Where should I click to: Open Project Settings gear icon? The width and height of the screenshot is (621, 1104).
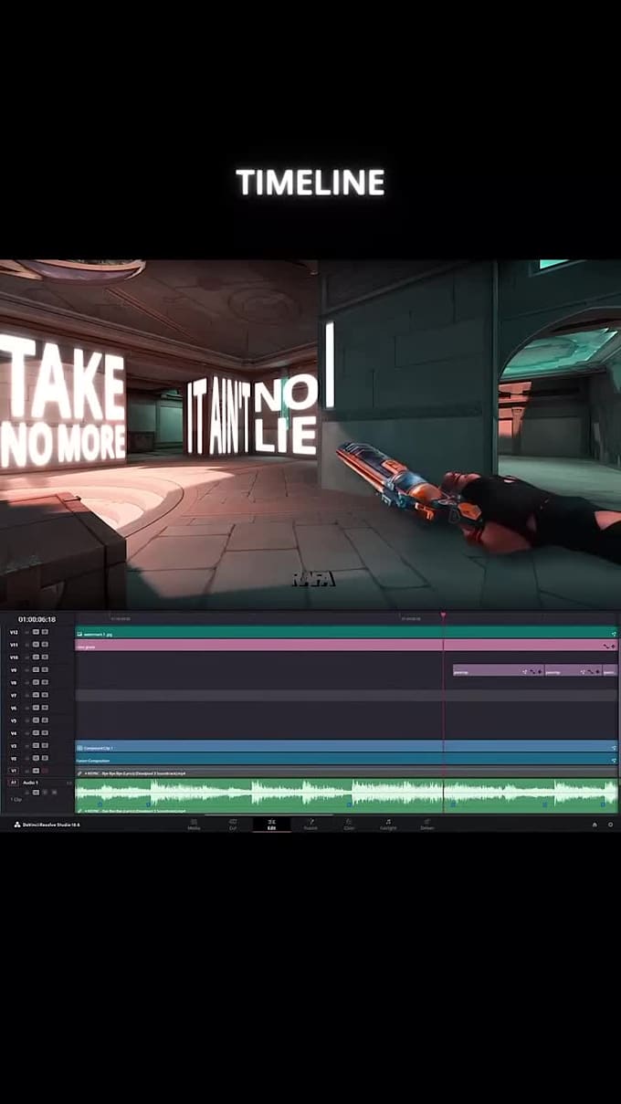(x=610, y=825)
